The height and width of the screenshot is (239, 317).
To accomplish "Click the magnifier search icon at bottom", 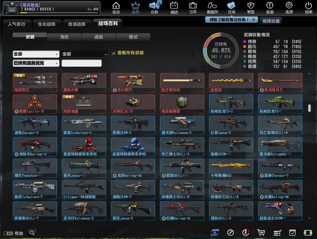I will (32, 233).
